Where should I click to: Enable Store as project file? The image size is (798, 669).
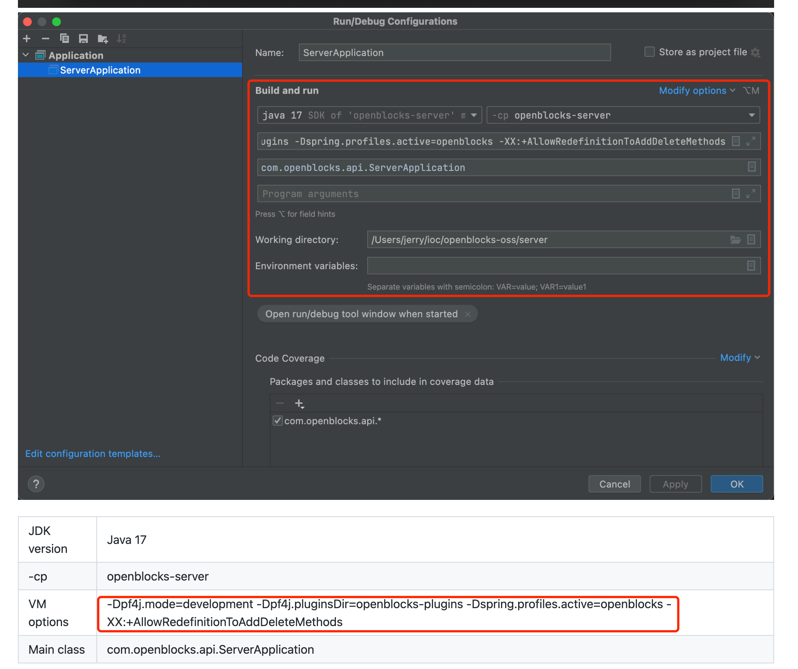click(649, 52)
